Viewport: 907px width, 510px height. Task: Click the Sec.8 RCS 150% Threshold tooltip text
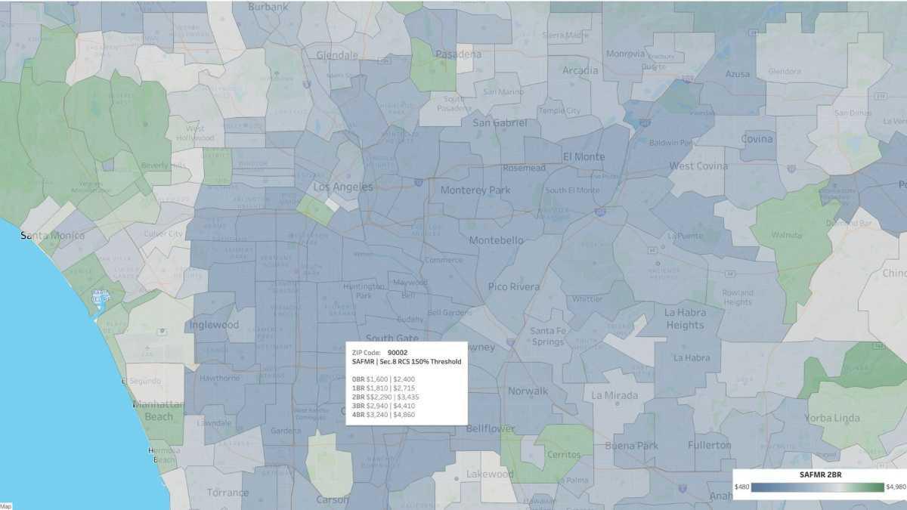[405, 361]
